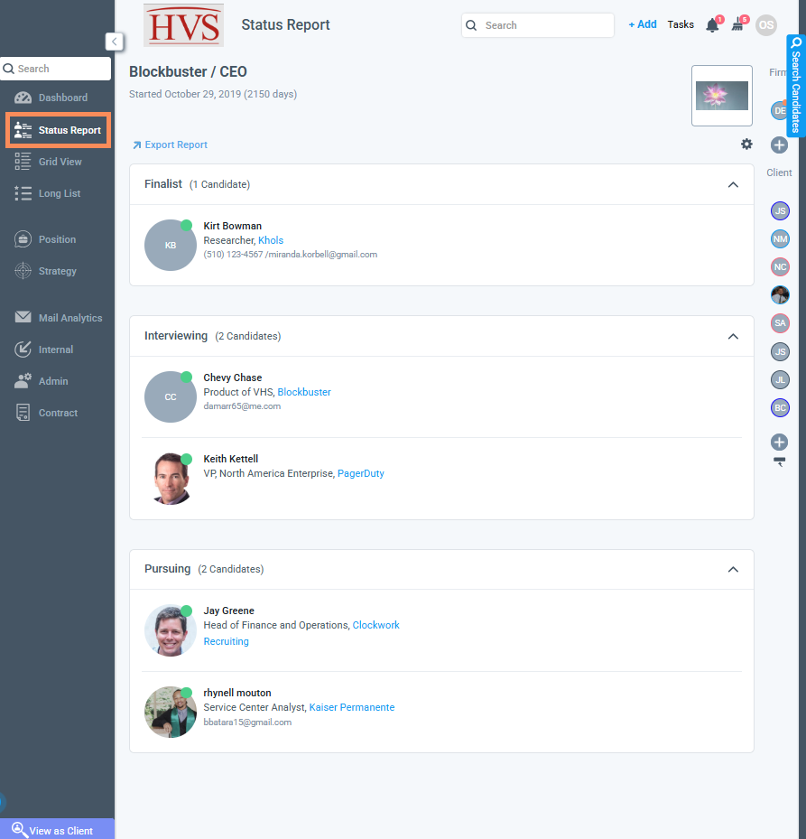
Task: Collapse the Pursuing section
Action: 733,569
